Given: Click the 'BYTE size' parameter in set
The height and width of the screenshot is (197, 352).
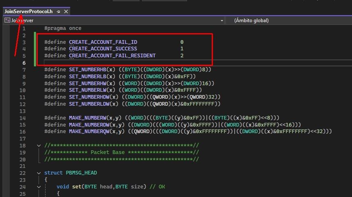Looking at the screenshot, I should 129,187.
